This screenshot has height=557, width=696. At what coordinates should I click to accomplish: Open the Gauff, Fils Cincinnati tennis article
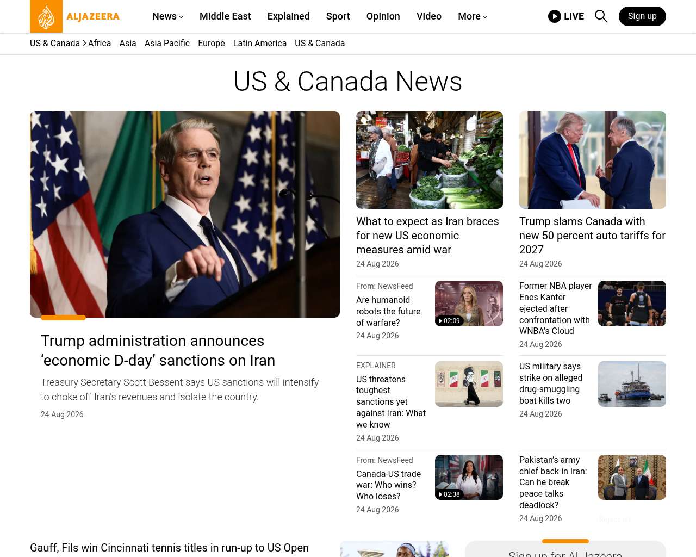pyautogui.click(x=169, y=548)
